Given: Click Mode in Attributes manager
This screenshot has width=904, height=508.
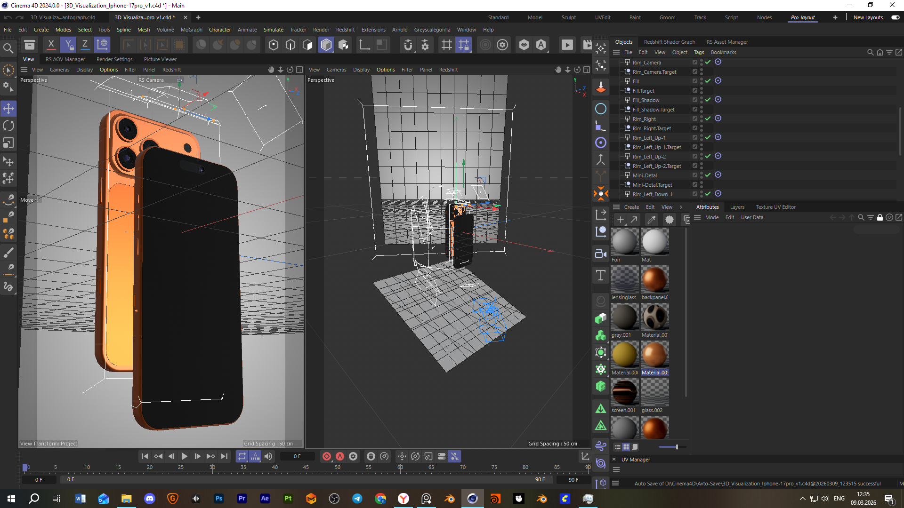Looking at the screenshot, I should coord(712,217).
